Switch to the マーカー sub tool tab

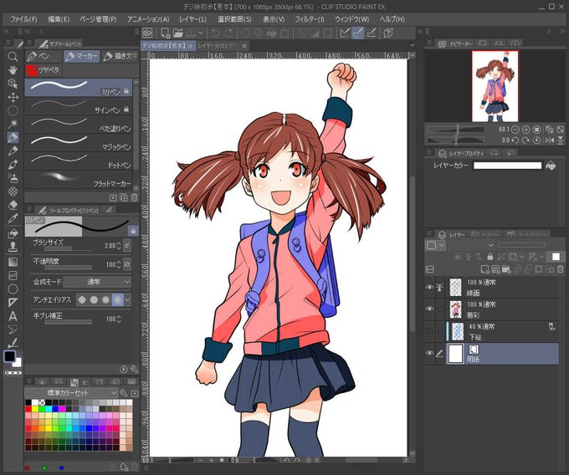(81, 56)
